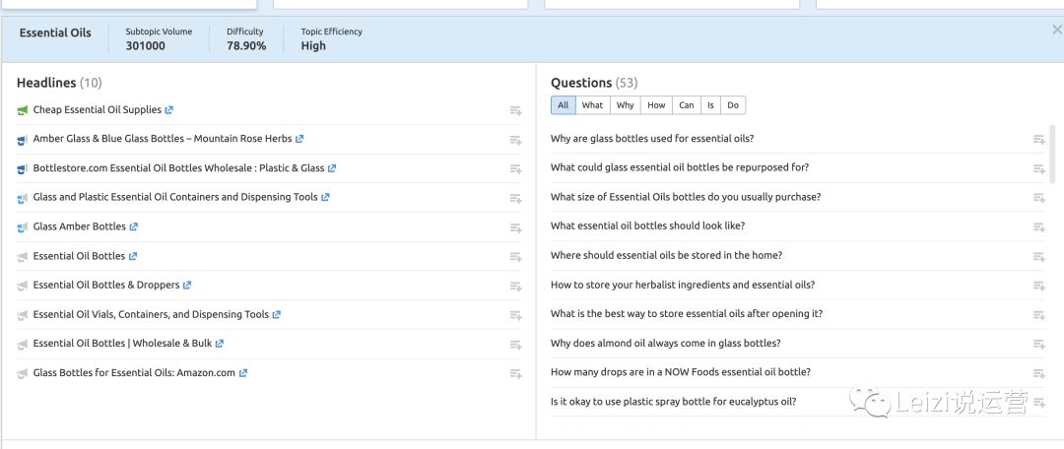Click the questions list vertical scrollbar

pyautogui.click(x=1052, y=154)
